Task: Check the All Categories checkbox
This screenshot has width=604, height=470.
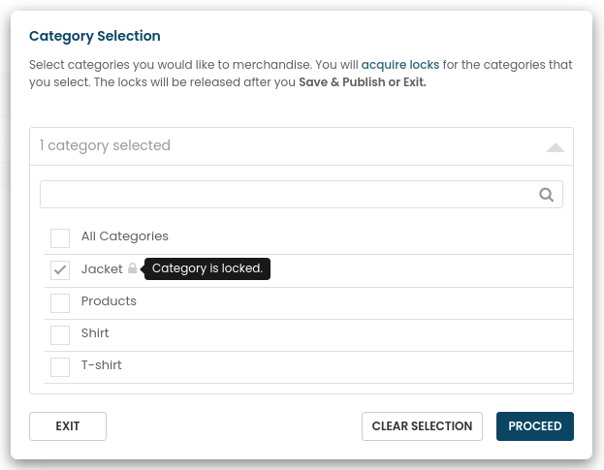Action: tap(60, 238)
